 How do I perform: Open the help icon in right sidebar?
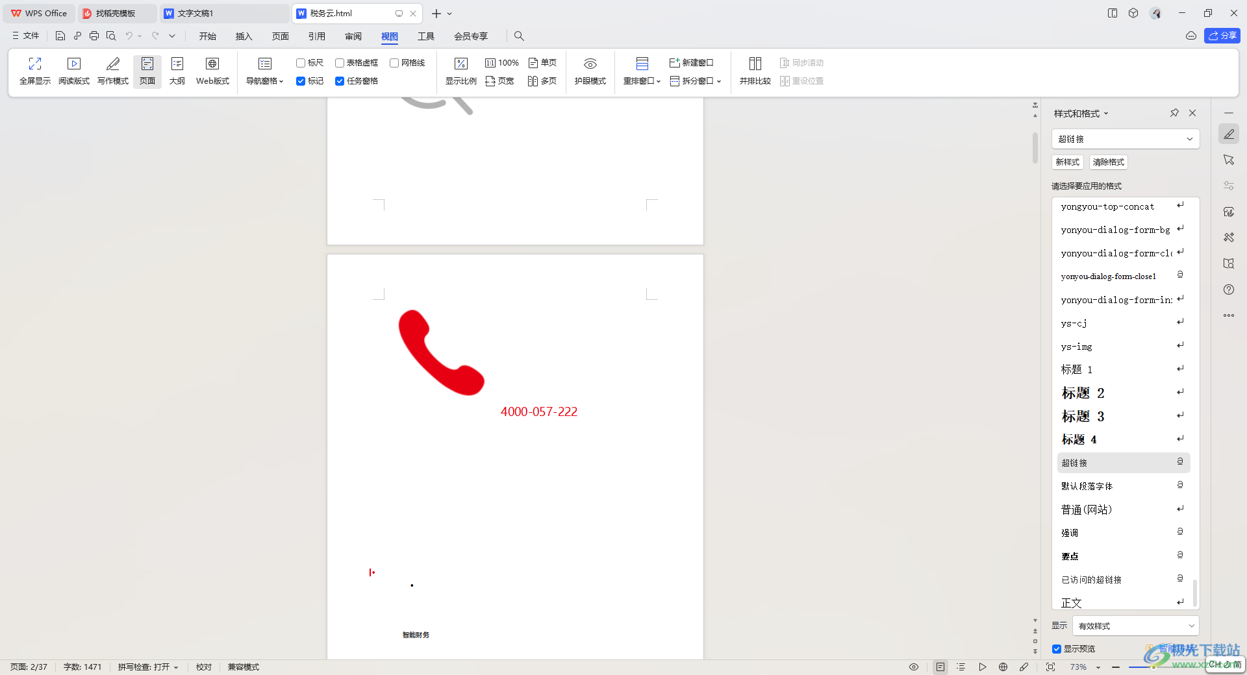click(x=1229, y=289)
